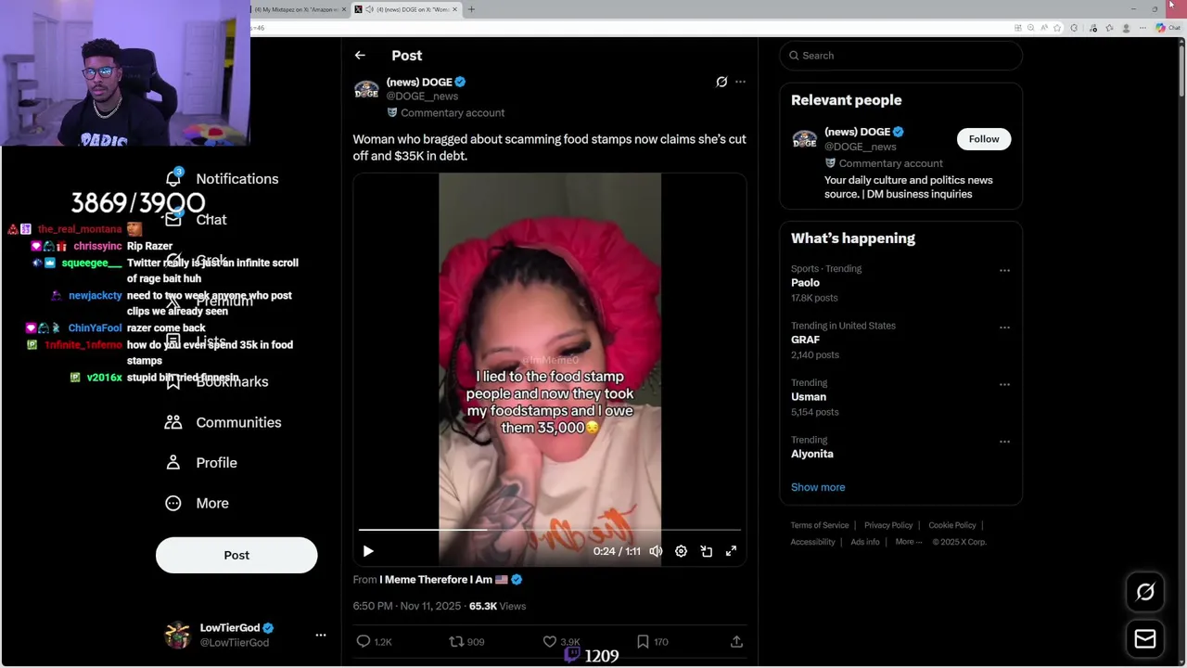Open Notifications in the sidebar menu

pos(236,178)
